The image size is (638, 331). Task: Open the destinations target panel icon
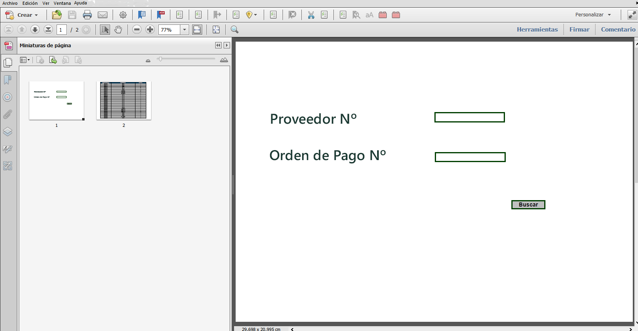[8, 97]
